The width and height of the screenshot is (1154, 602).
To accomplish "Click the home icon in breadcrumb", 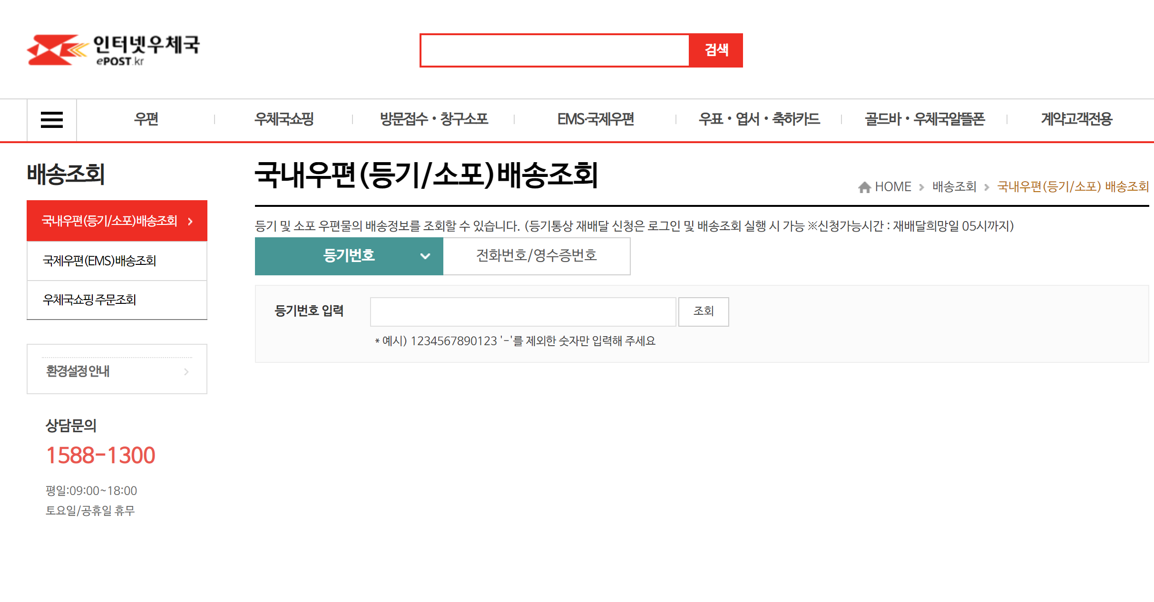I will (864, 187).
